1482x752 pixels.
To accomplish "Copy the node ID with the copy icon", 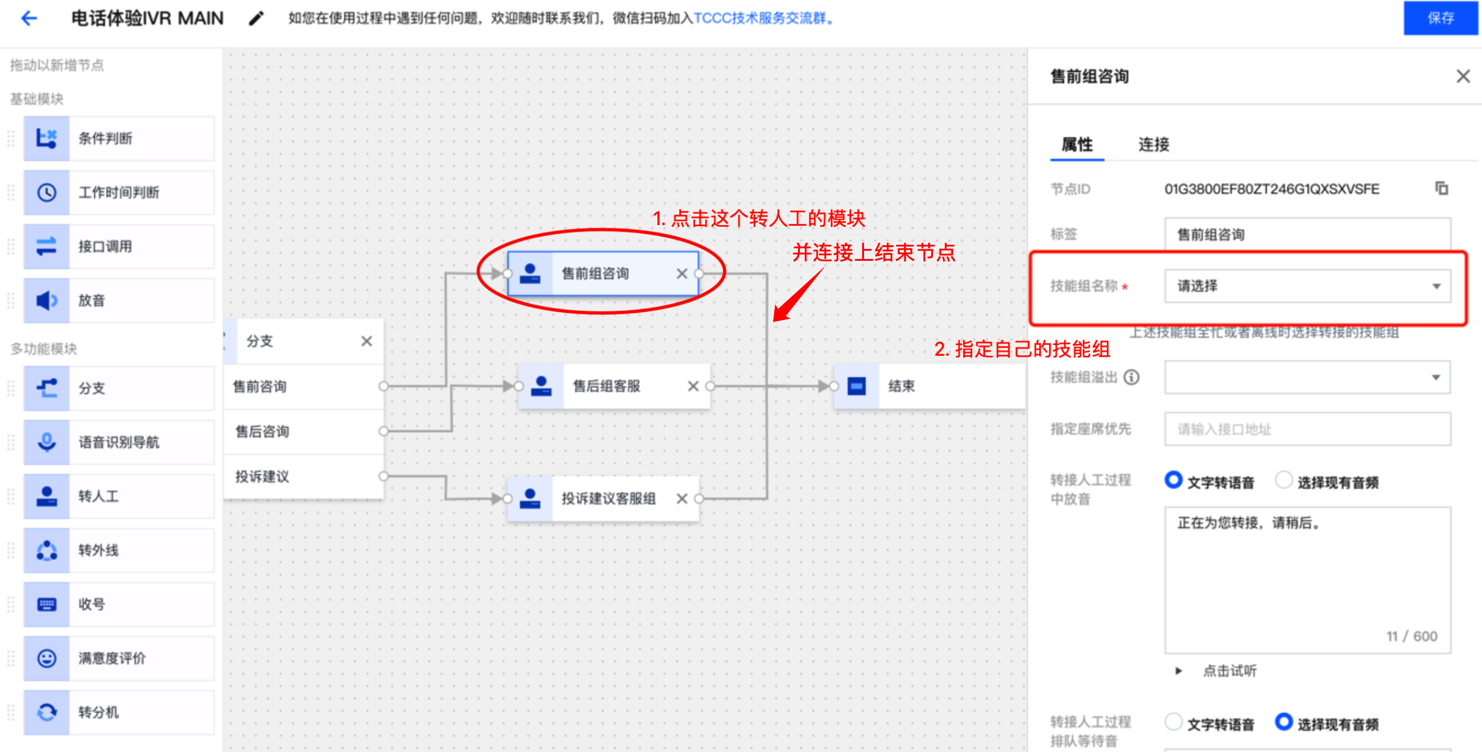I will point(1442,188).
